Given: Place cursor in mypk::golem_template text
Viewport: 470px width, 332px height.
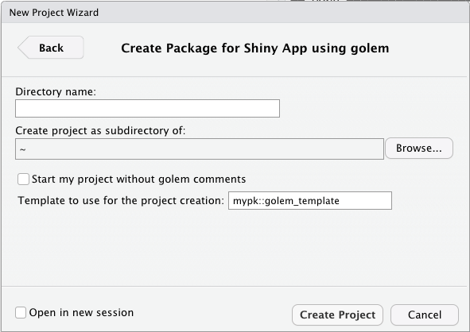Looking at the screenshot, I should (x=286, y=201).
